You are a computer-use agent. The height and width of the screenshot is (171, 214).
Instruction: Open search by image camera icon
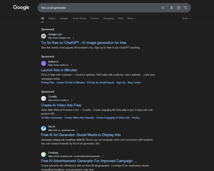(x=178, y=8)
